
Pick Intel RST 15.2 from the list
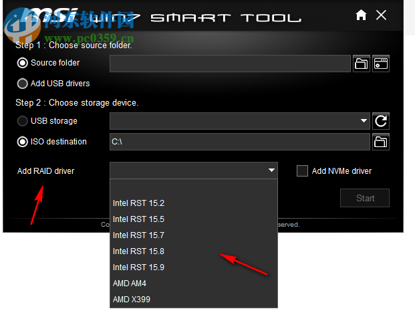click(x=194, y=203)
